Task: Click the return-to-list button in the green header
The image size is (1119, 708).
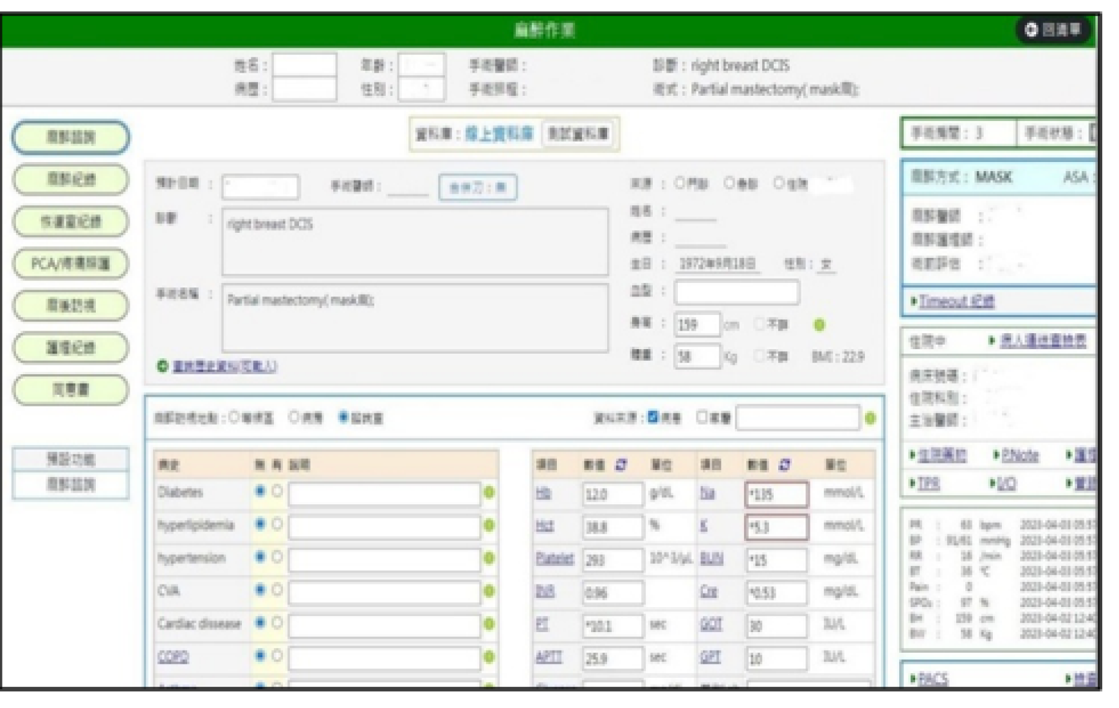Action: (1054, 30)
